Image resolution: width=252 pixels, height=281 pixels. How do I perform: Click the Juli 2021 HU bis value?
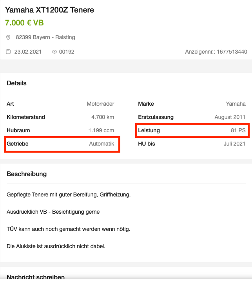(234, 144)
